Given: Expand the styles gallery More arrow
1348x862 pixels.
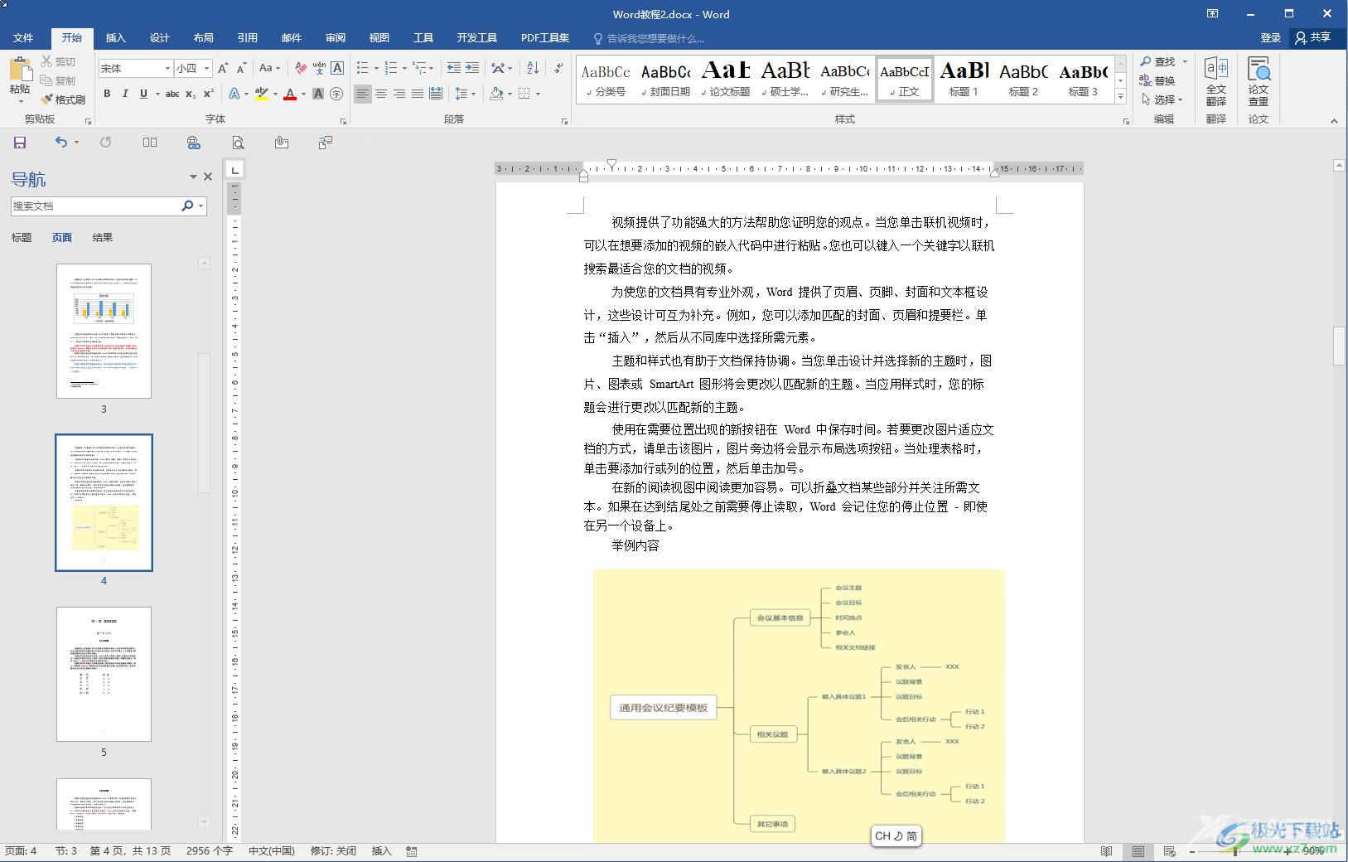Looking at the screenshot, I should point(1120,97).
